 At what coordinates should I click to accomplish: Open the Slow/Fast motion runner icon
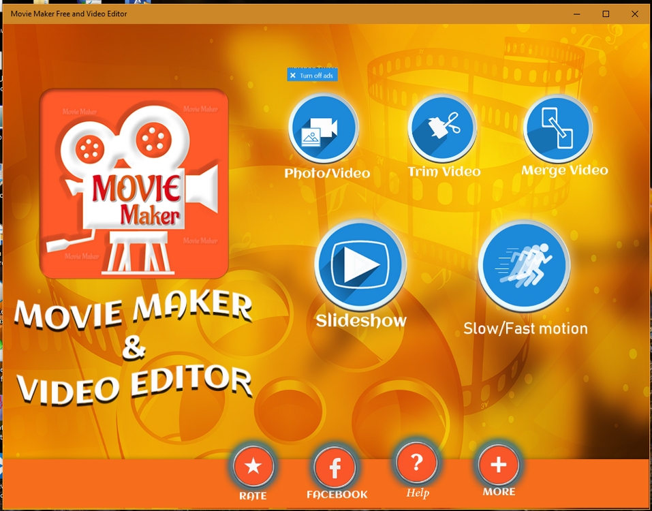[524, 266]
